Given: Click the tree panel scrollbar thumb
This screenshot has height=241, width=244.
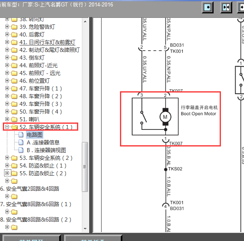Looking at the screenshot, I should [x=85, y=167].
